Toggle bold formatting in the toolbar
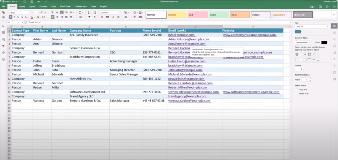Screen dimensions: 338x160 pyautogui.click(x=10, y=17)
